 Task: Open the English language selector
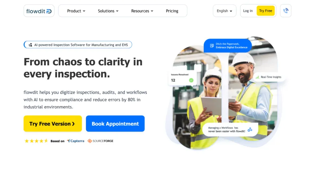click(x=224, y=11)
